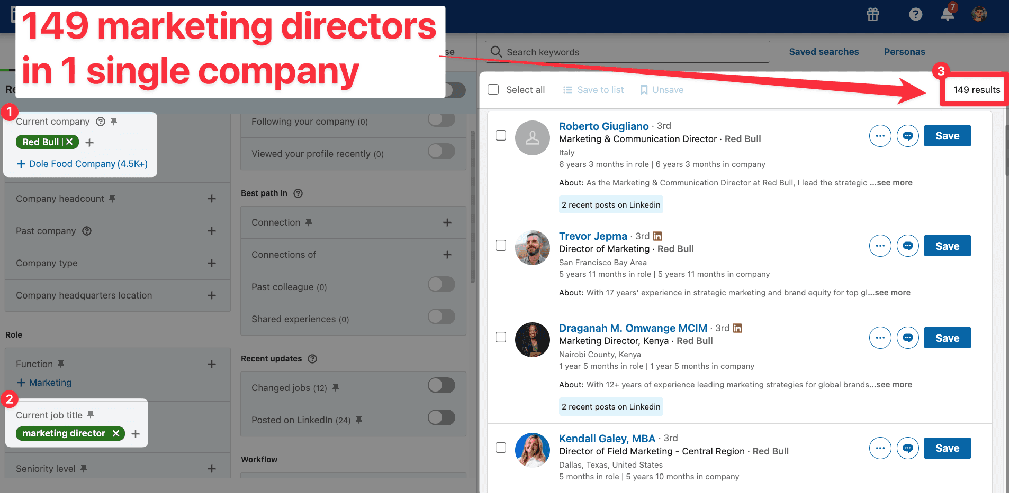
Task: Message Roberto Giugliano
Action: [908, 136]
